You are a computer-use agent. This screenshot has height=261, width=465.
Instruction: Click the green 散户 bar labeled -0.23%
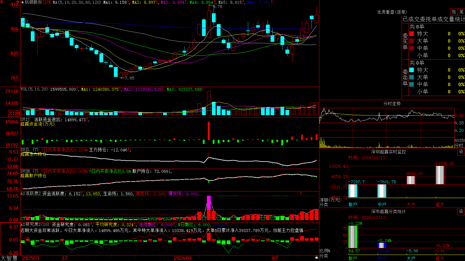(x=353, y=237)
